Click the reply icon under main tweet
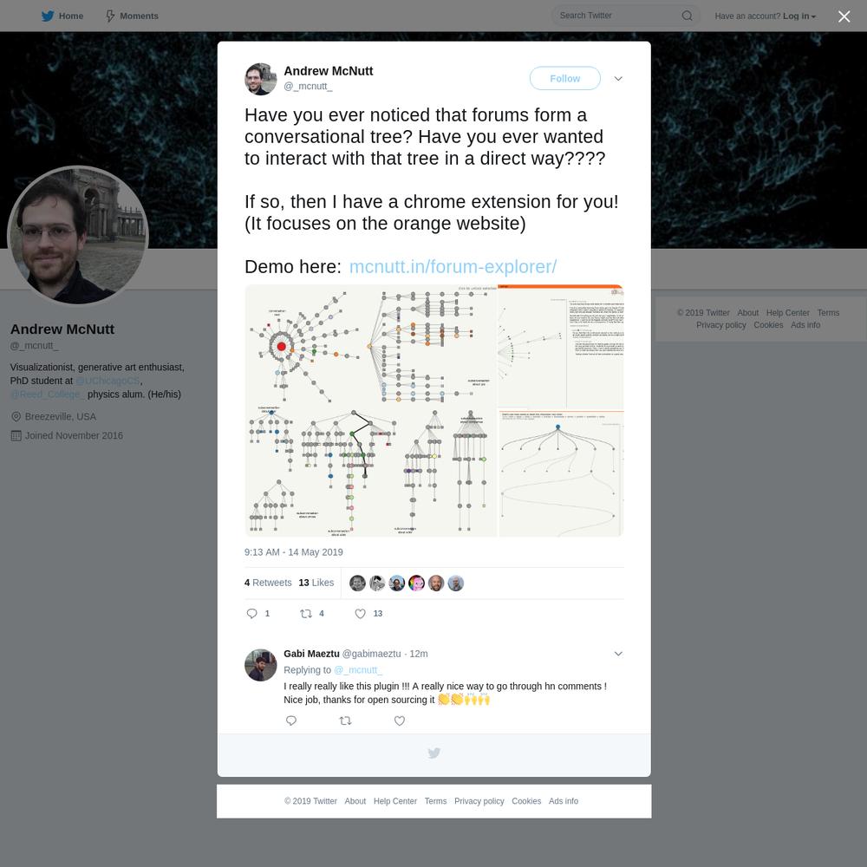Viewport: 867px width, 867px height. pos(251,613)
